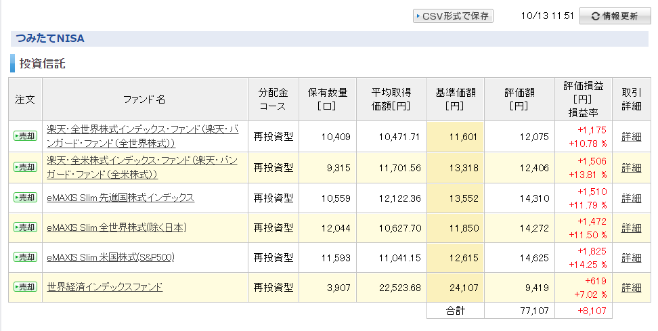658x331 pixels.
Task: Click the 評価損益 value +1,472
Action: (x=592, y=221)
